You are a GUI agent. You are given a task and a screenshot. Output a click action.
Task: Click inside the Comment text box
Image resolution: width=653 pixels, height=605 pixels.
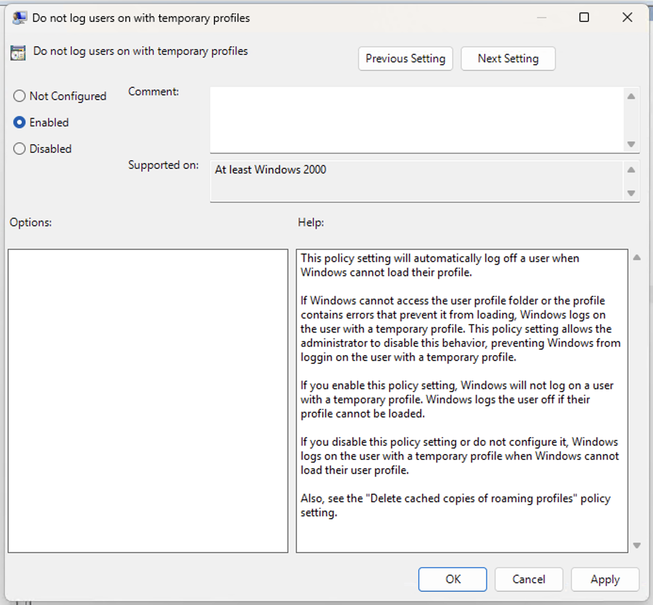[x=417, y=120]
